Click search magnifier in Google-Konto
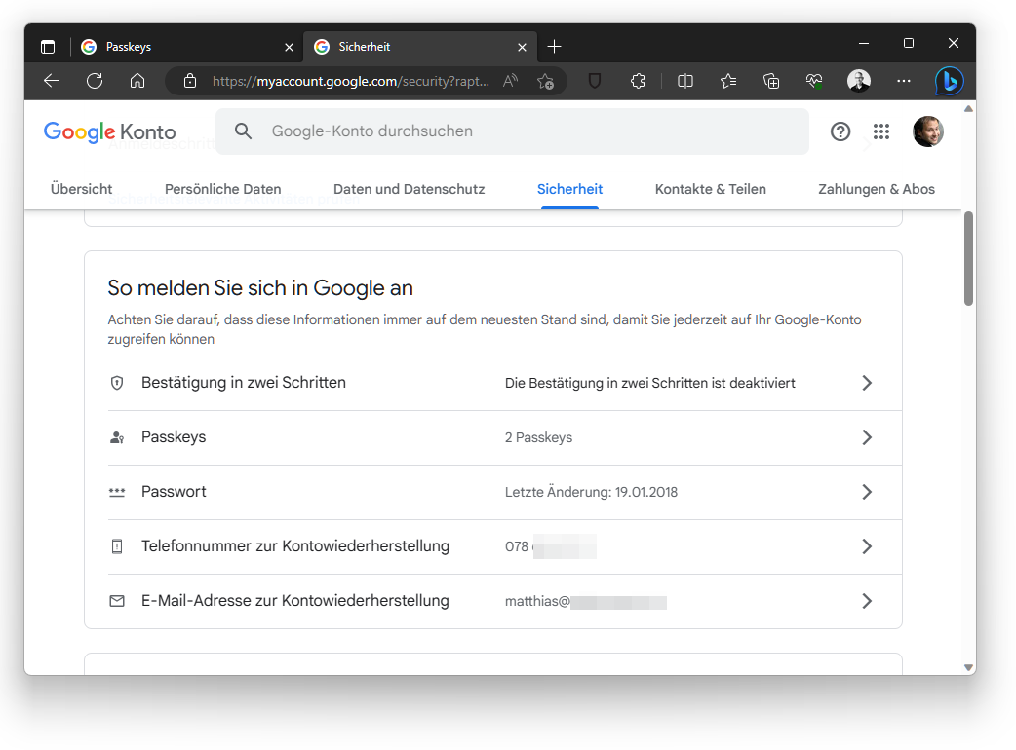The height and width of the screenshot is (750, 1016). (x=243, y=131)
